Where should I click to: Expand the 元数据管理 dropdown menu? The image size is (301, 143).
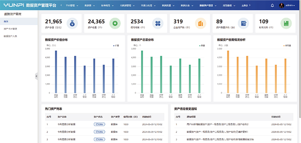(127, 6)
